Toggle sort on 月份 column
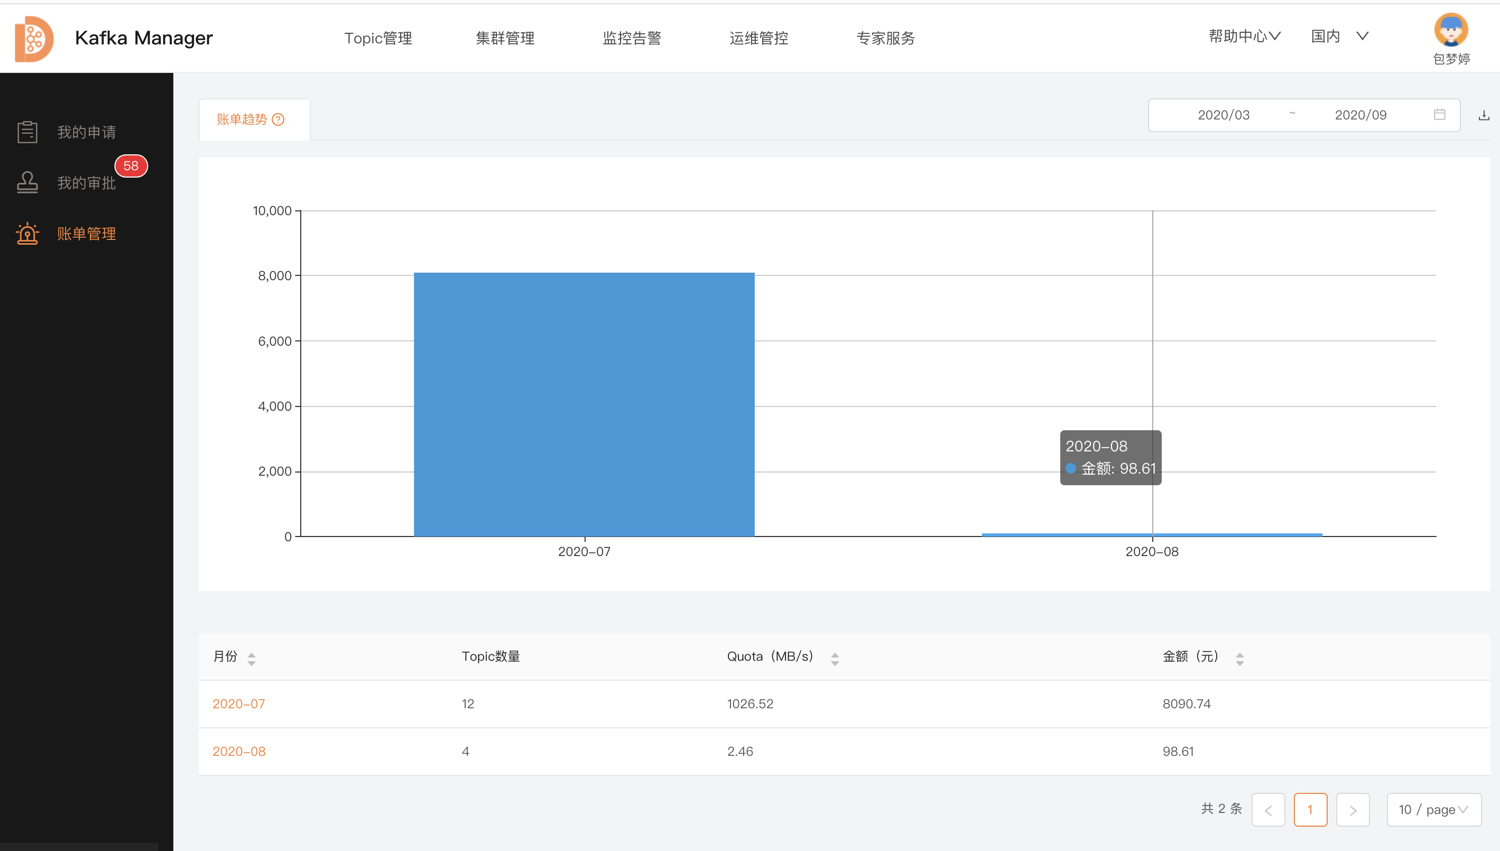Viewport: 1500px width, 851px height. tap(251, 659)
